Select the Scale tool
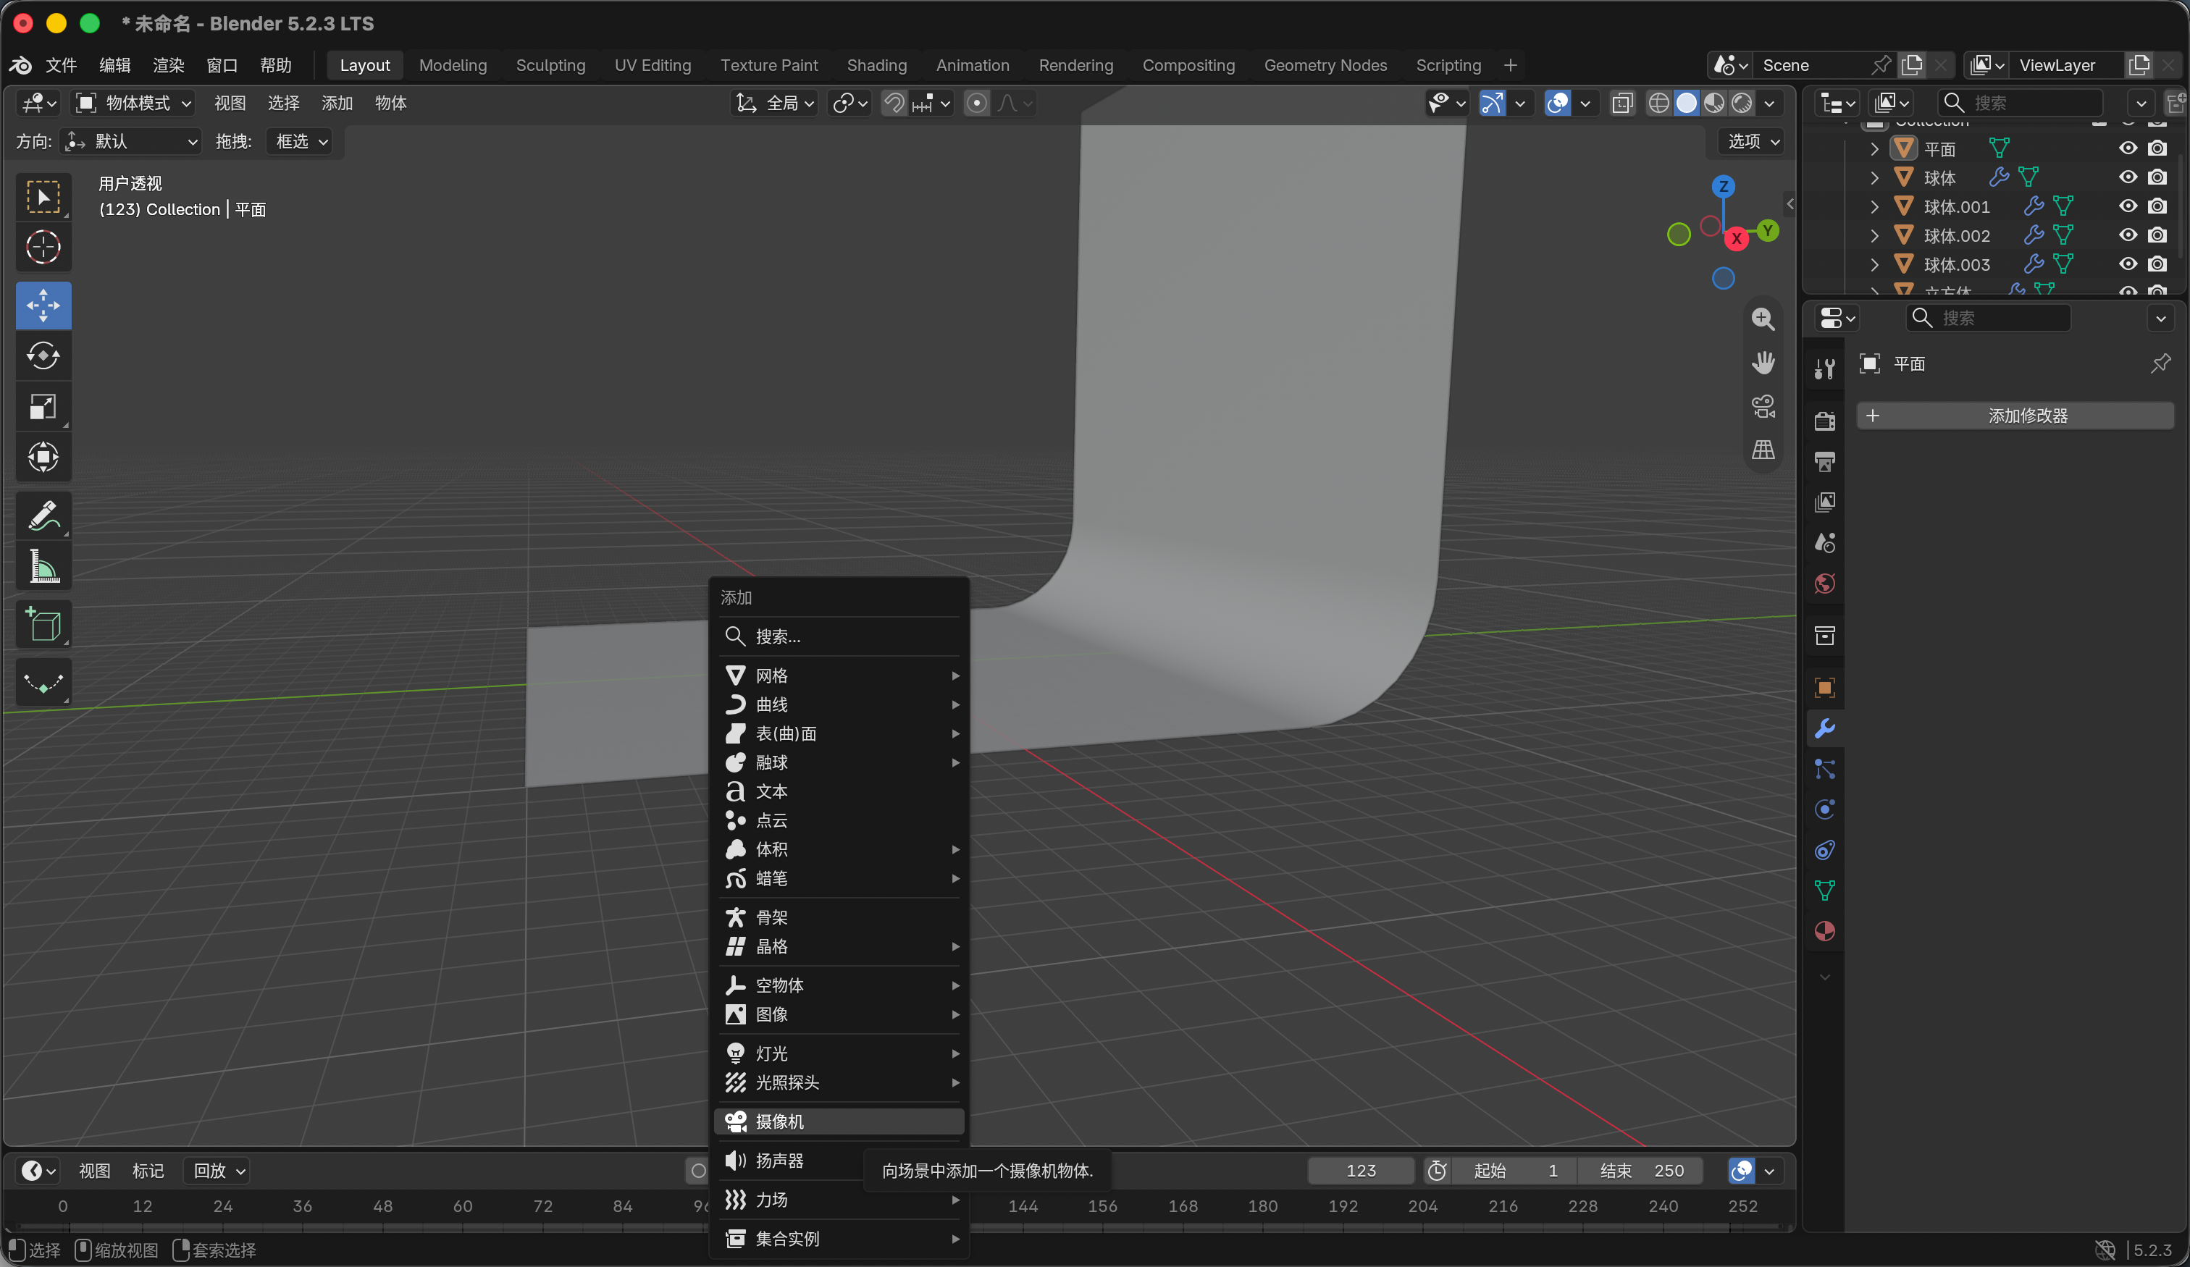 pos(43,406)
